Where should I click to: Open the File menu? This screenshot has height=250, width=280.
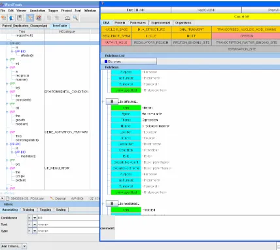point(3,10)
